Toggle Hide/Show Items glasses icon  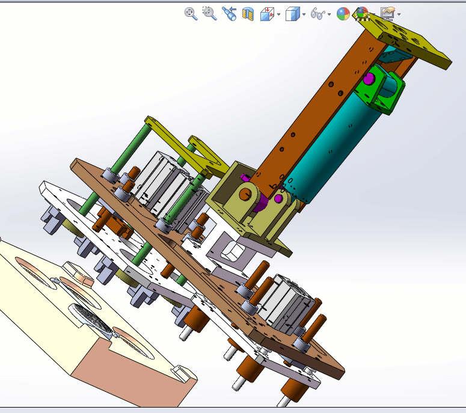pyautogui.click(x=317, y=14)
